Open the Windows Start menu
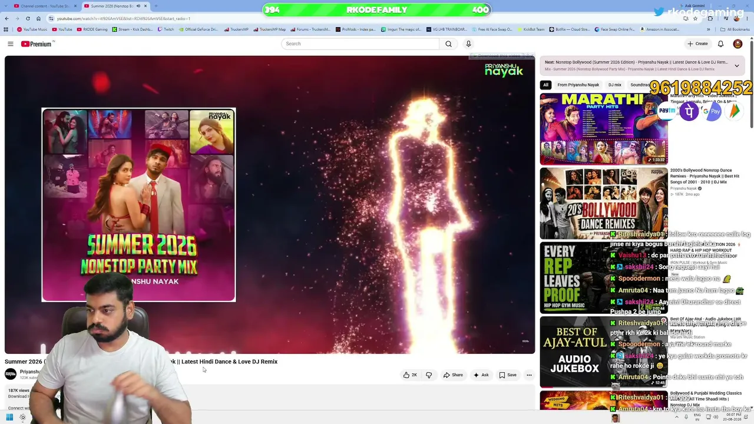754x424 pixels. (9, 418)
